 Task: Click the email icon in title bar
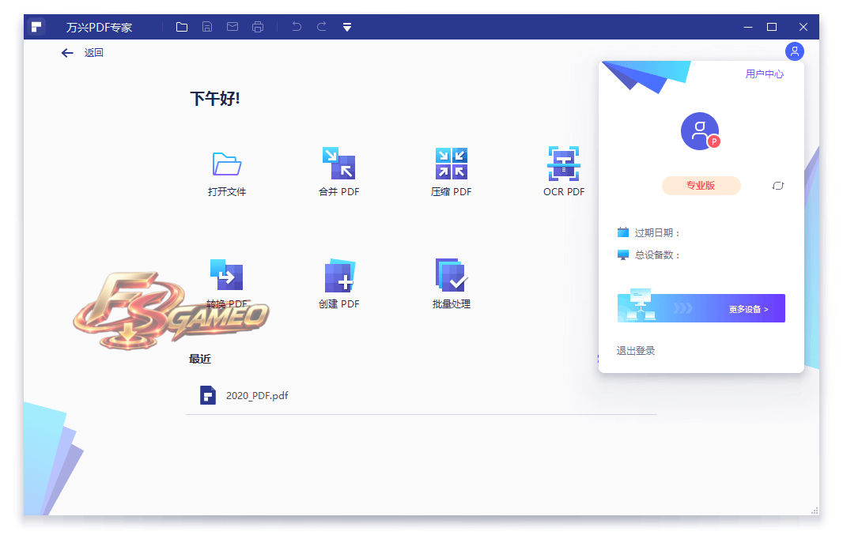232,27
